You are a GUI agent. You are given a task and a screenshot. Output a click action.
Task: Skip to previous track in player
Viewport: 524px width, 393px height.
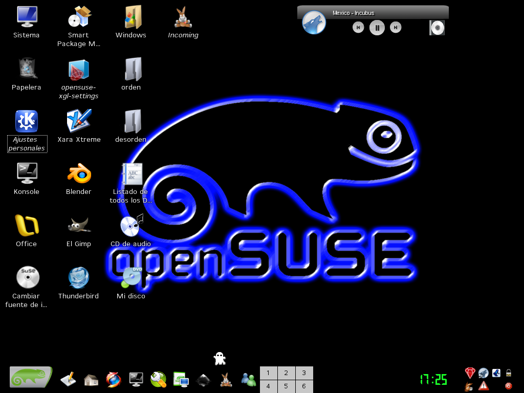[x=358, y=28]
